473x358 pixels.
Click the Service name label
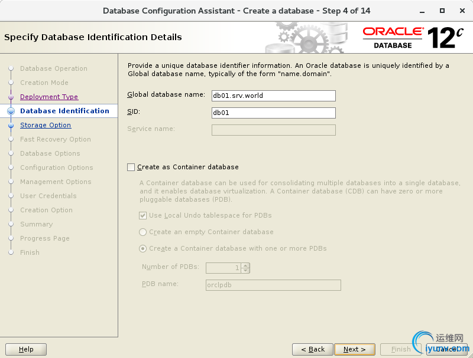[x=151, y=129]
